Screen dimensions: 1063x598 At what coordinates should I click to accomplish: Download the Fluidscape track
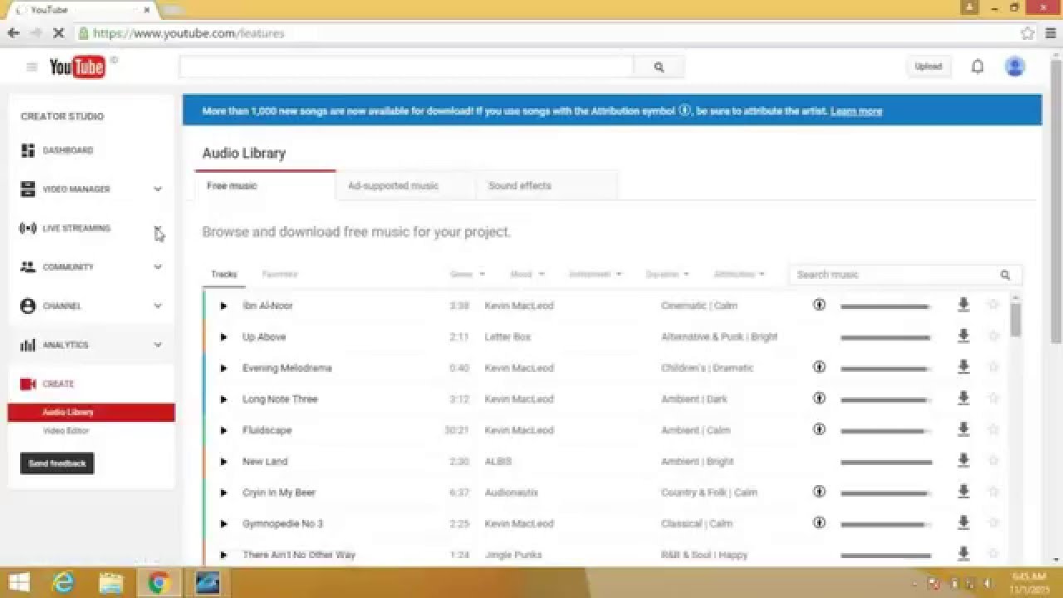(x=963, y=429)
